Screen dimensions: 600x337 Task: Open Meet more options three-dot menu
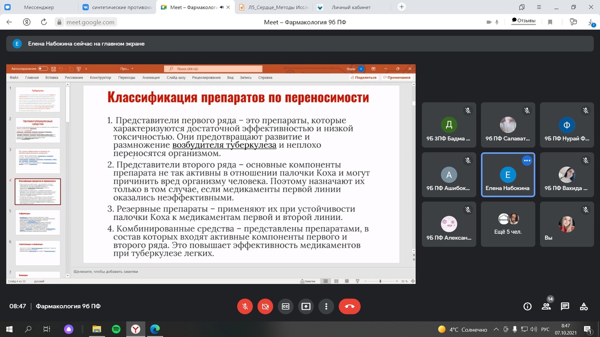tap(326, 307)
